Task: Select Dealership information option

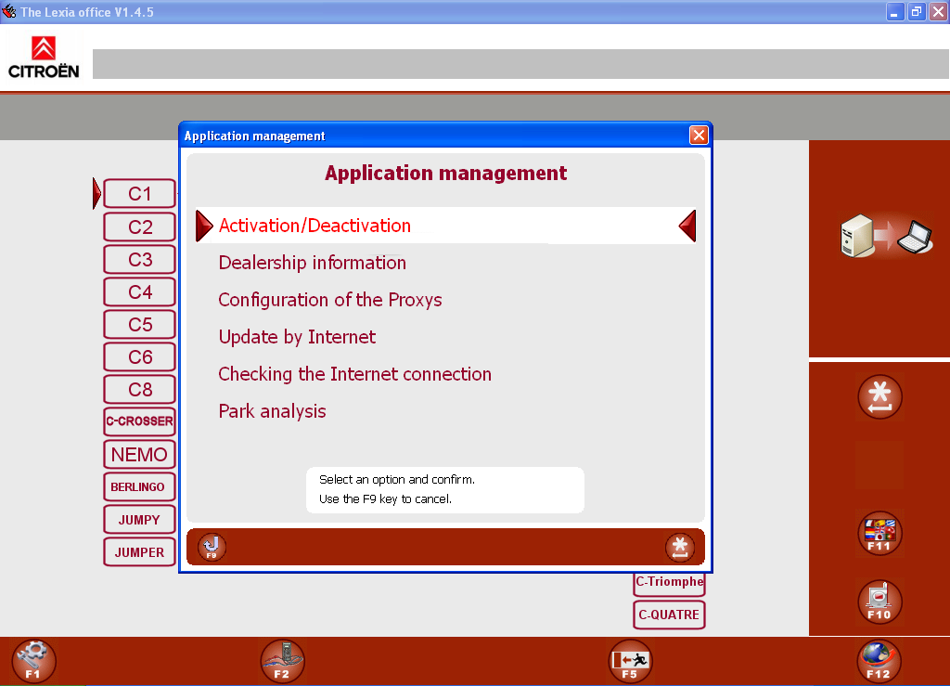Action: click(312, 263)
